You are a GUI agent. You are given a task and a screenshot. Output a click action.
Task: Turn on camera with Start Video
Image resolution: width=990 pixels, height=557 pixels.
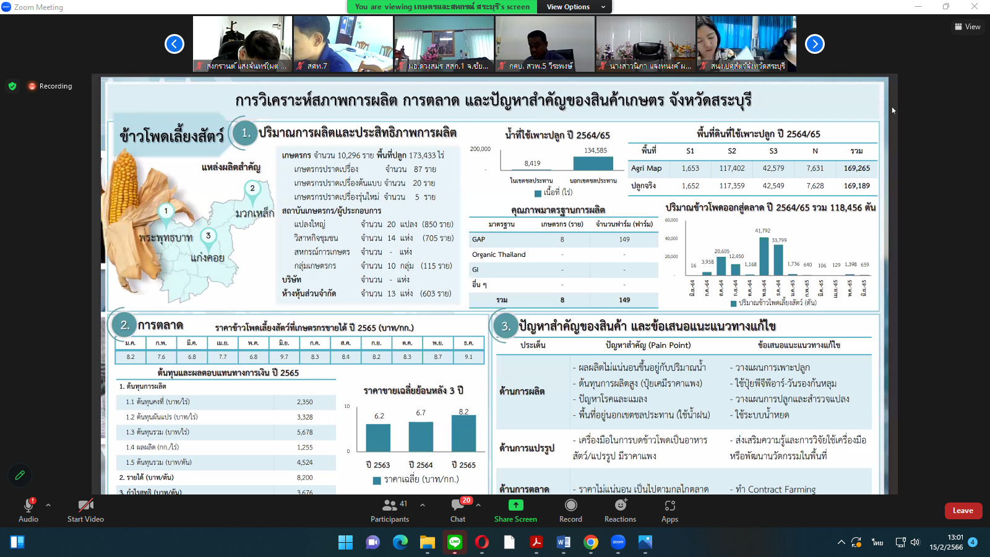(x=85, y=510)
